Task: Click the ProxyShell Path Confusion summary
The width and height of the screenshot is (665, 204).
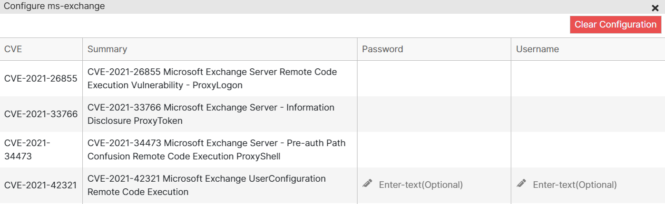Action: tap(216, 149)
